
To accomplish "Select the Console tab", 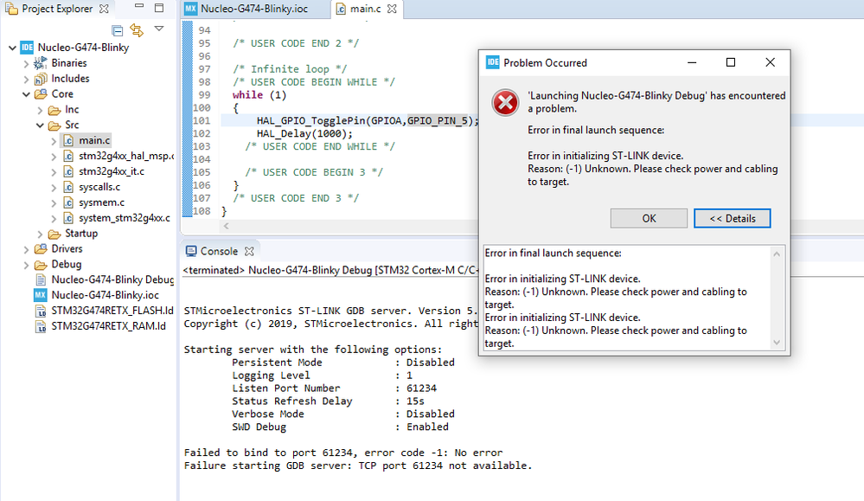I will pos(219,251).
